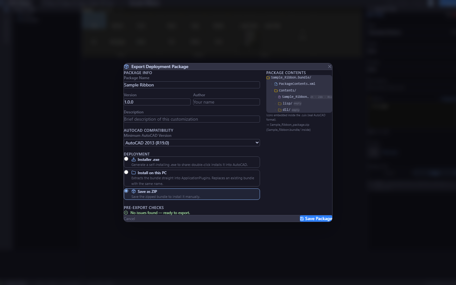
Task: Click the Contents folder icon in tree
Action: 276,91
